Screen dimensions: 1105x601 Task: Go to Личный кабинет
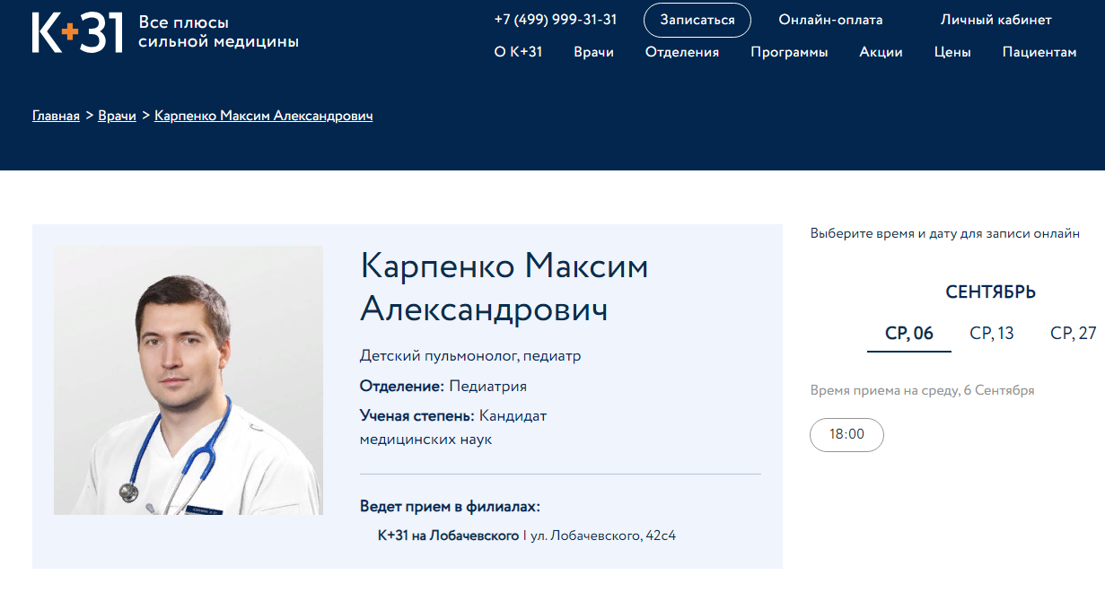coord(995,20)
